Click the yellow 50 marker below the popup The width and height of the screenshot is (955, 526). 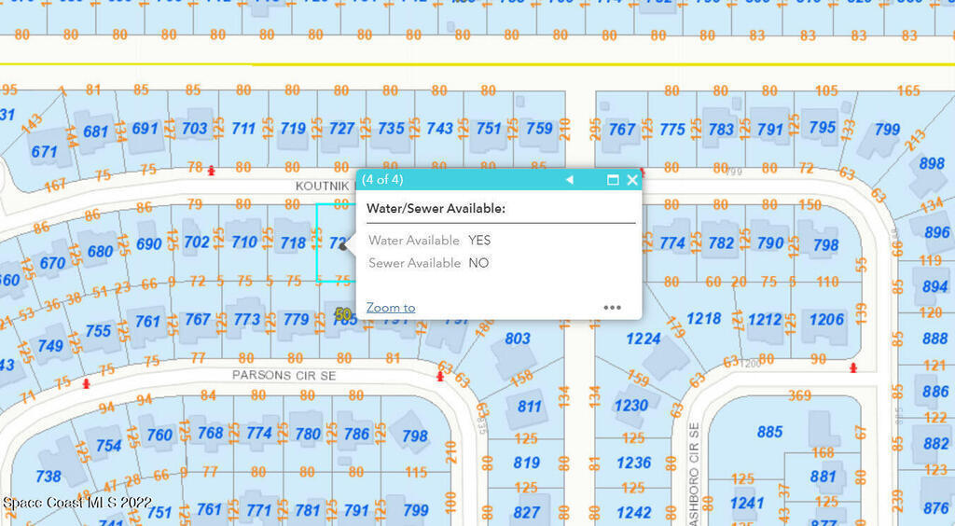coord(343,315)
